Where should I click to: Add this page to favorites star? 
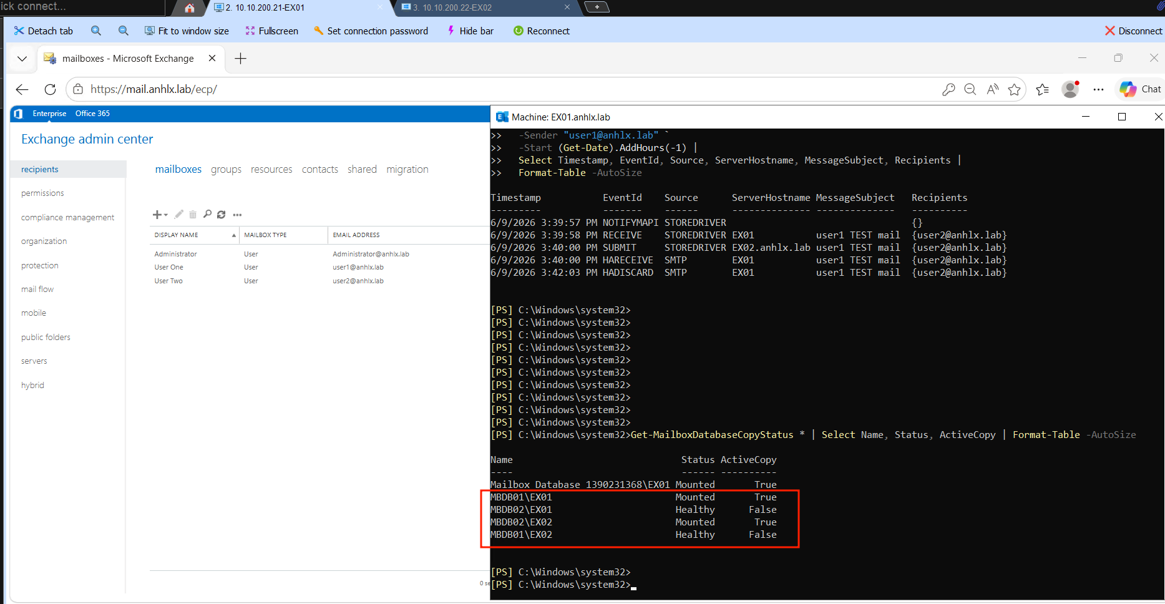(x=1015, y=89)
